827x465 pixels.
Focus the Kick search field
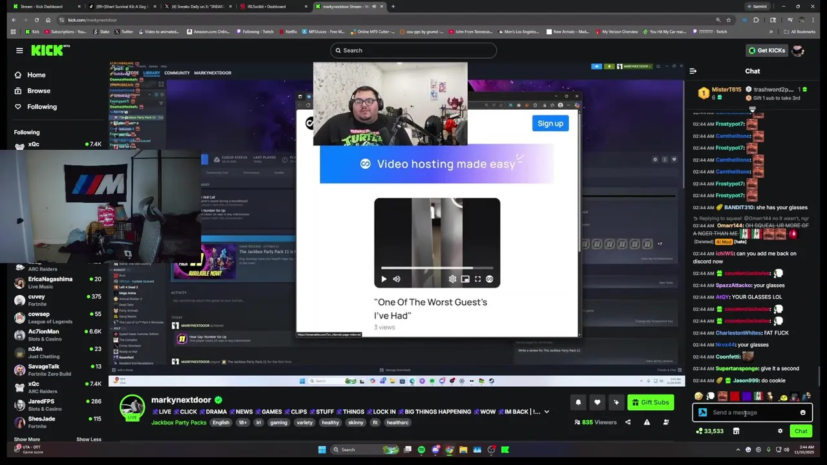pyautogui.click(x=413, y=50)
